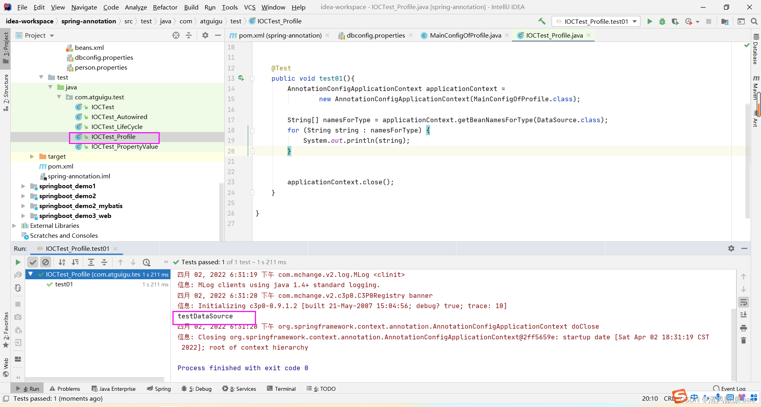Image resolution: width=761 pixels, height=407 pixels.
Task: Toggle show ignored tests button
Action: pos(46,262)
